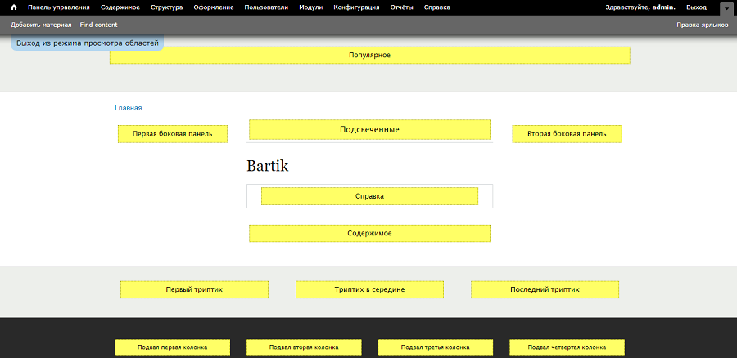Click the Триптих в середине region
Viewport: 737px width, 358px height.
click(369, 289)
